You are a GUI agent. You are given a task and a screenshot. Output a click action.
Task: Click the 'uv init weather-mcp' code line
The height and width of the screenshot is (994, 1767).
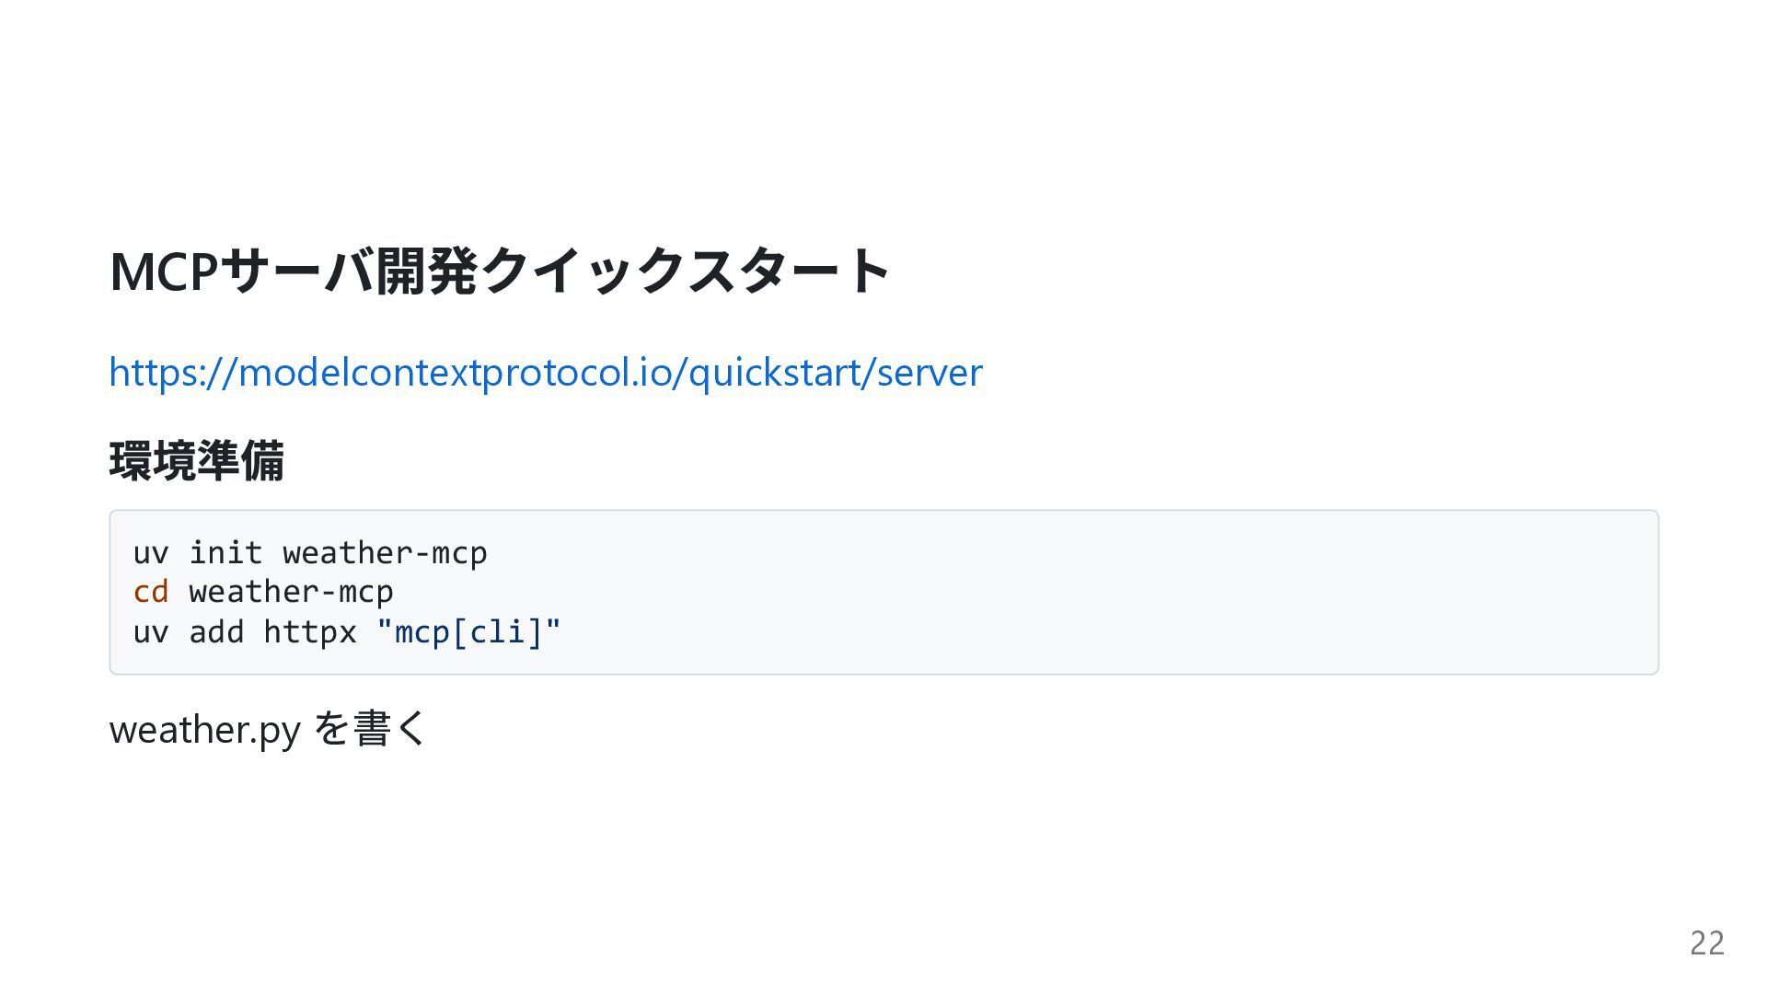click(310, 553)
